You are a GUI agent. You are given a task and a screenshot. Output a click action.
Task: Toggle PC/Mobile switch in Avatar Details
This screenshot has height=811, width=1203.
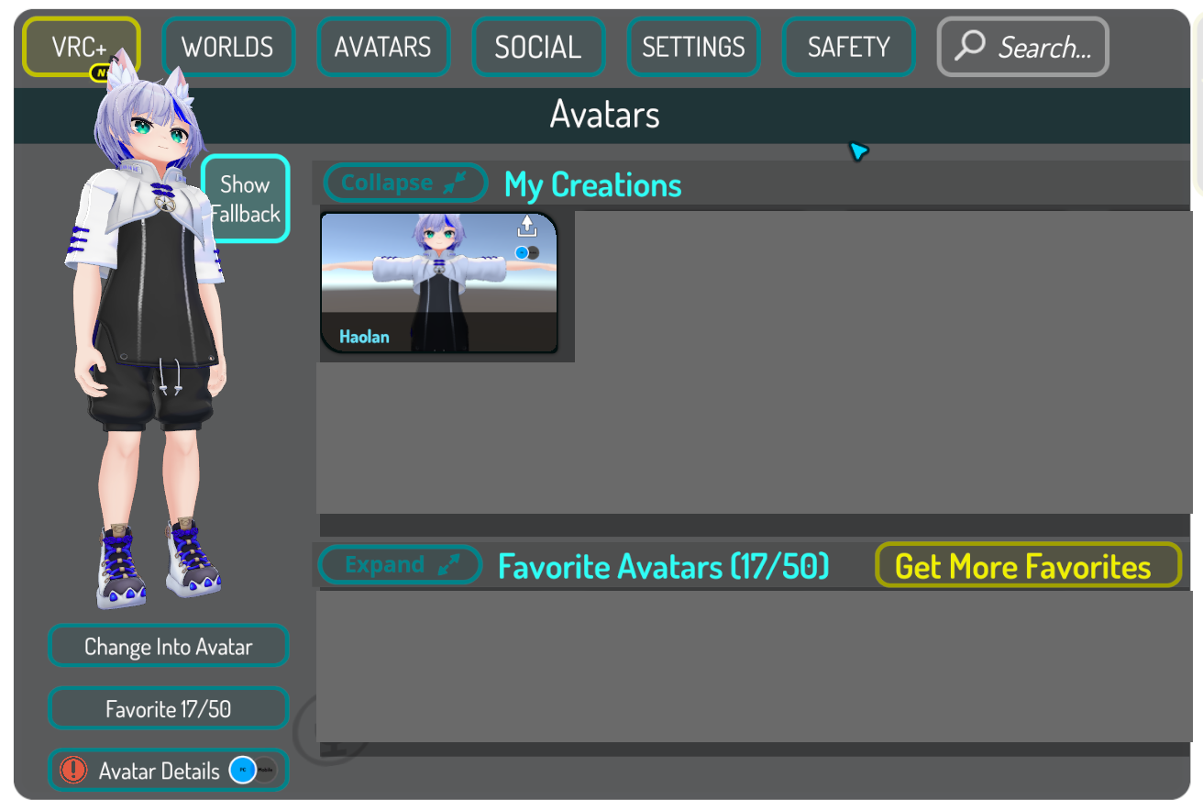tap(253, 771)
